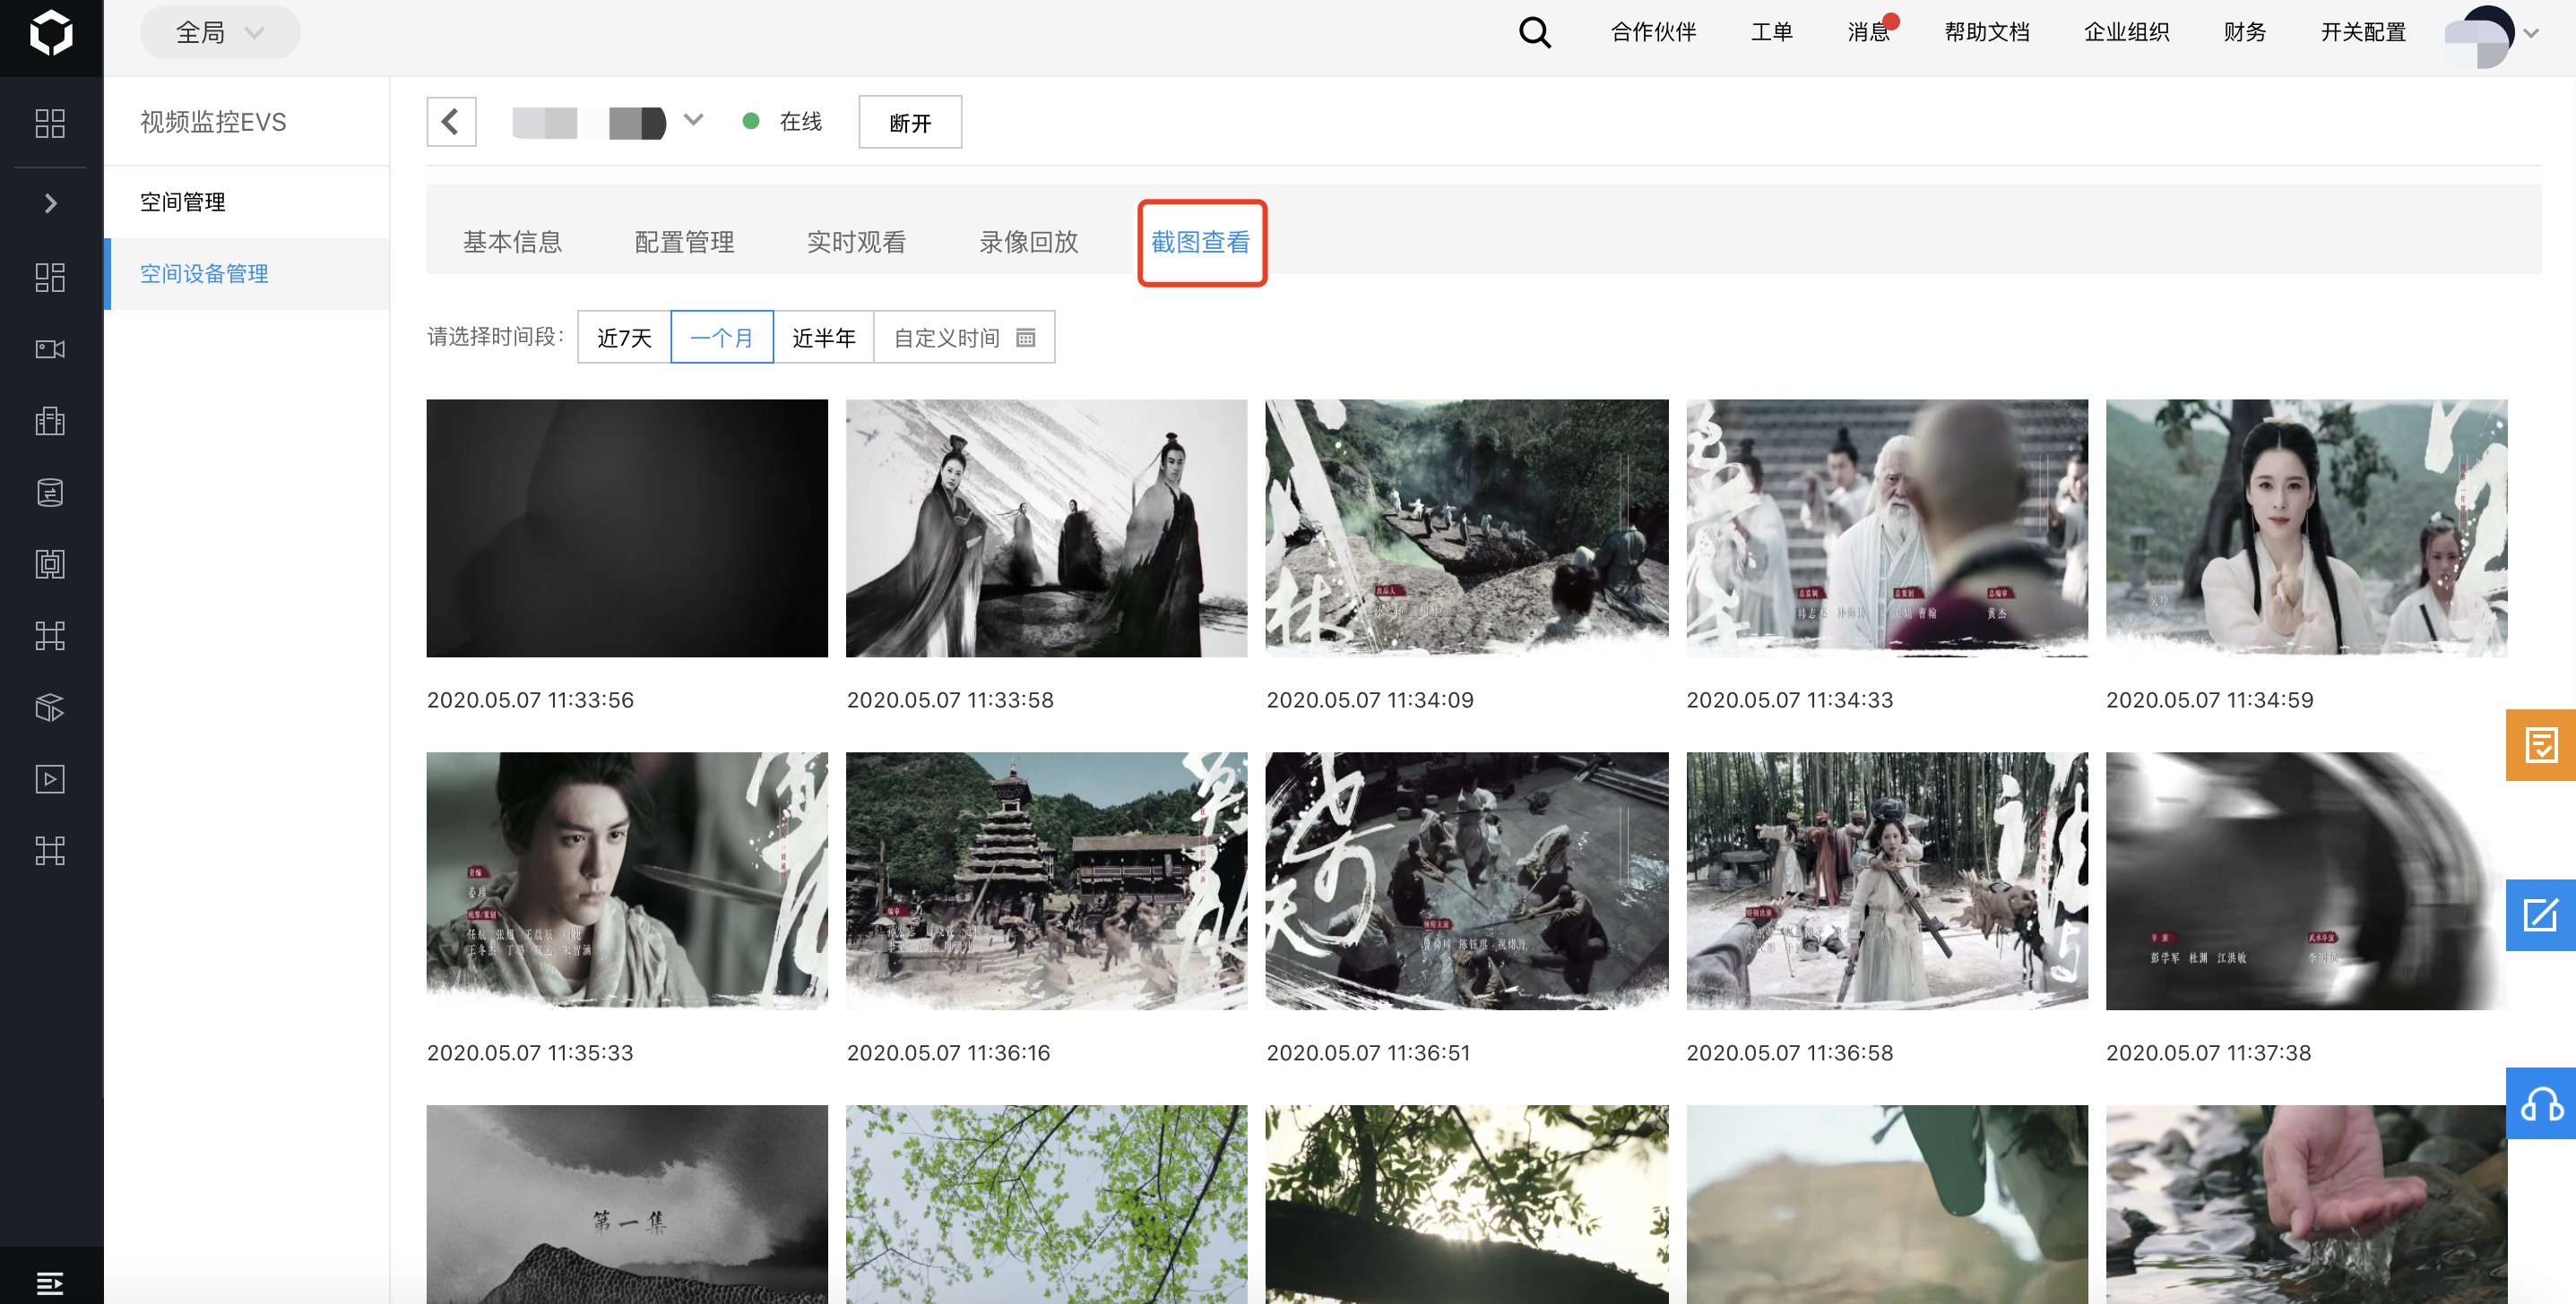Viewport: 2576px width, 1304px height.
Task: Open the 第一集 title card snapshot
Action: point(627,1204)
